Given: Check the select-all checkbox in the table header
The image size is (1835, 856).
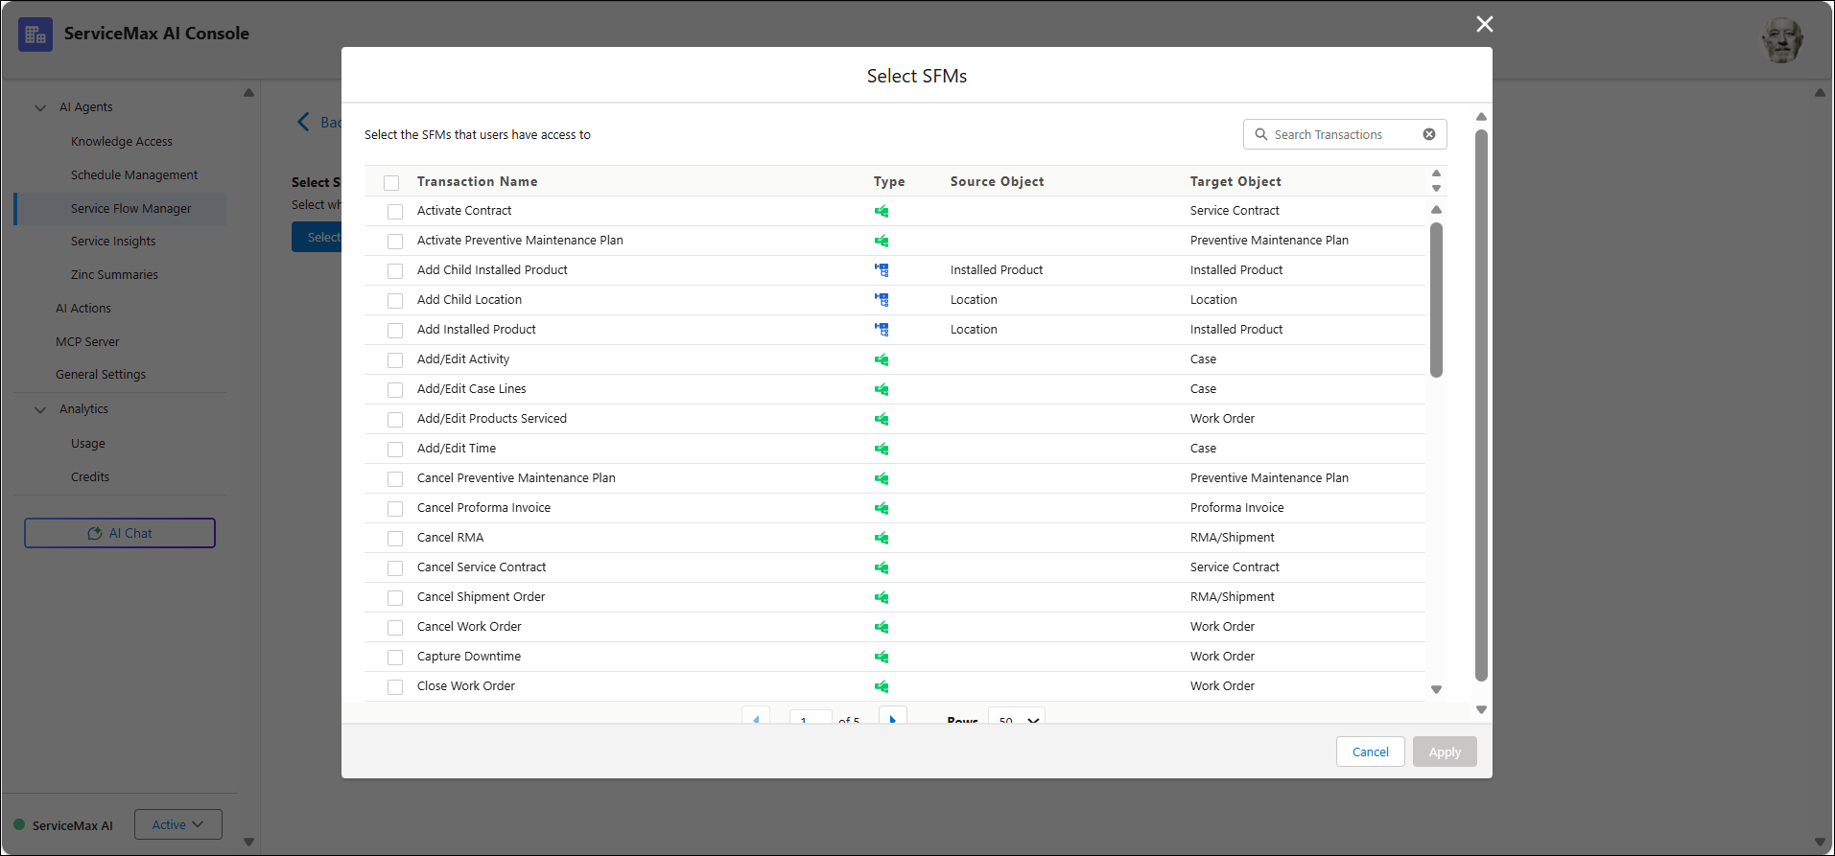Looking at the screenshot, I should [x=391, y=182].
